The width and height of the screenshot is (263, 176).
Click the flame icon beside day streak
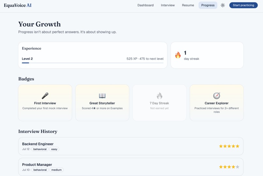coord(178,55)
